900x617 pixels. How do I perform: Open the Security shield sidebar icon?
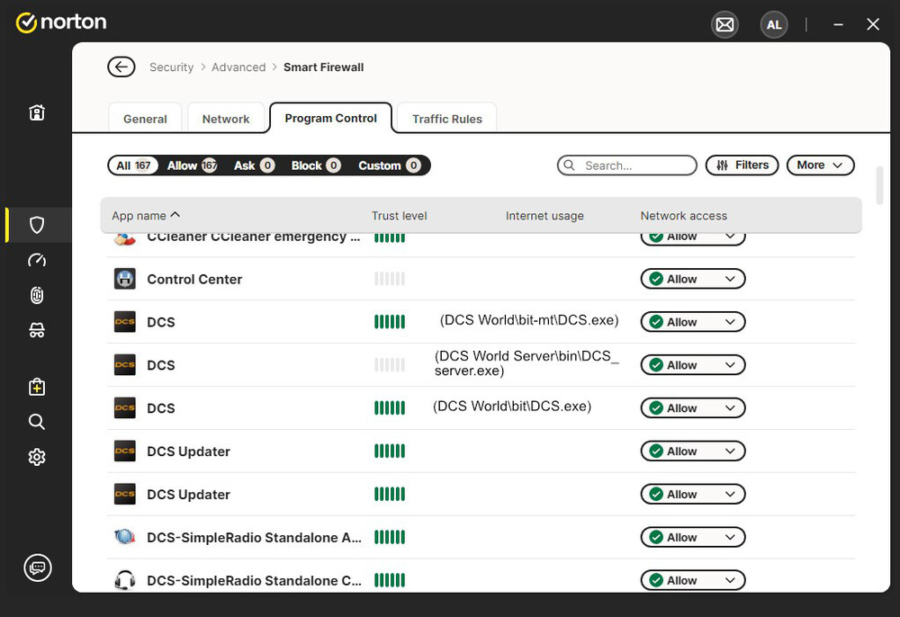tap(37, 225)
